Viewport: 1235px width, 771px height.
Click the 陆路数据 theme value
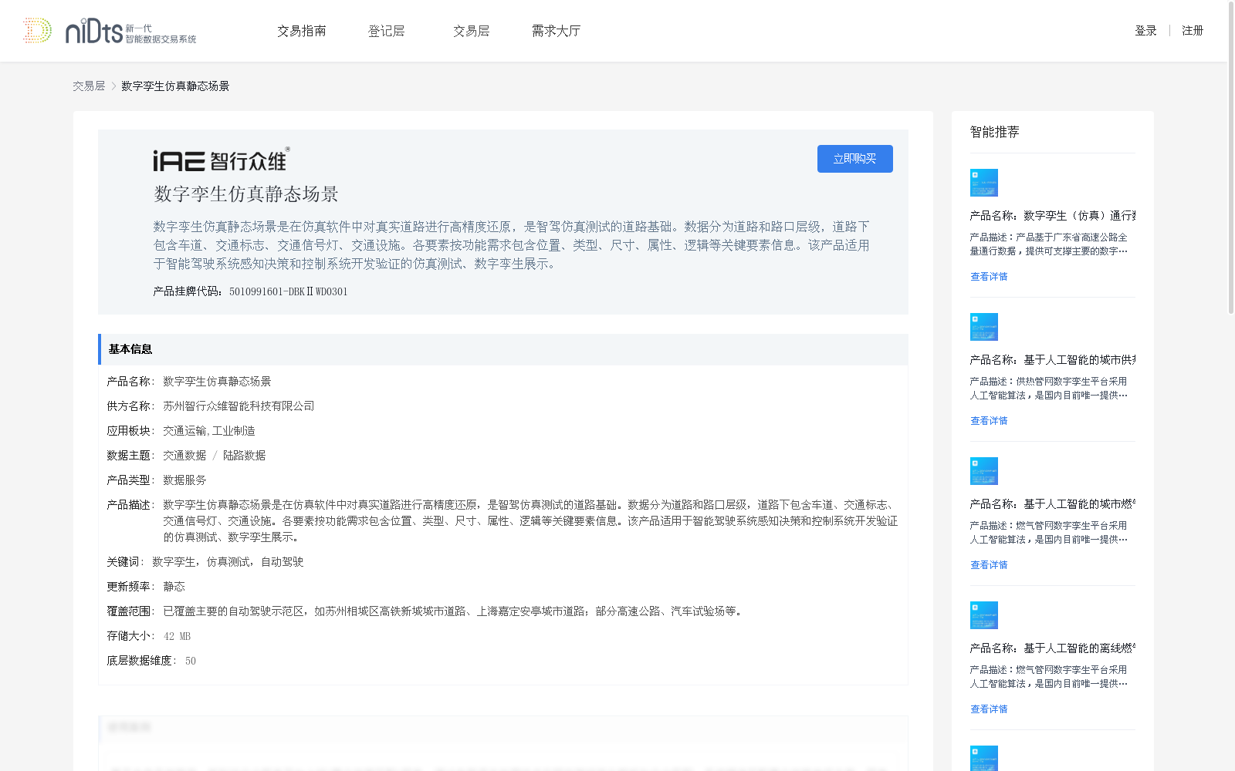pyautogui.click(x=244, y=456)
